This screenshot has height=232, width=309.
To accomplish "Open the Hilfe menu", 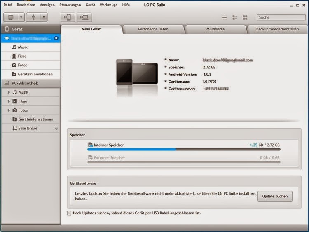I will (126, 5).
